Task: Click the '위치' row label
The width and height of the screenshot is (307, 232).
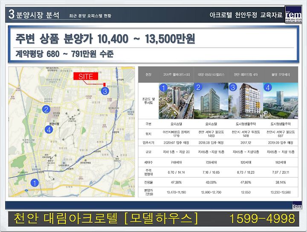Action: tap(148, 134)
